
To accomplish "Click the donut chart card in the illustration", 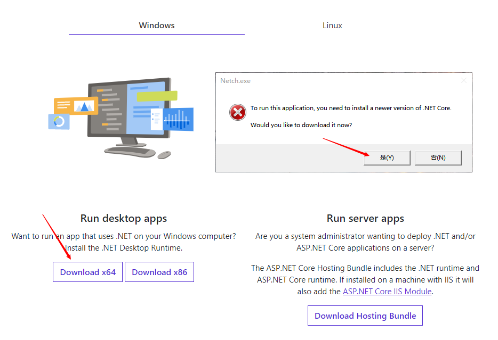I will (x=59, y=122).
